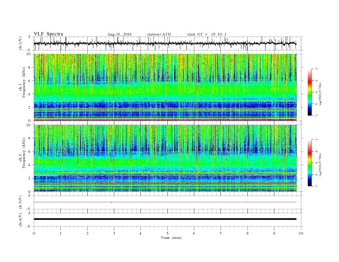Viewport: 339px width, 262px height.
Task: Click the "station=ATH" header label
Action: 159,34
